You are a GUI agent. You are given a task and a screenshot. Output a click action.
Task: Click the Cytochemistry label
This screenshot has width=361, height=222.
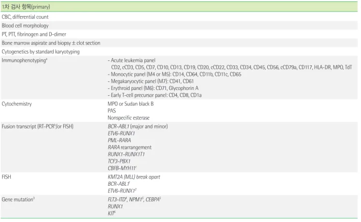click(16, 104)
